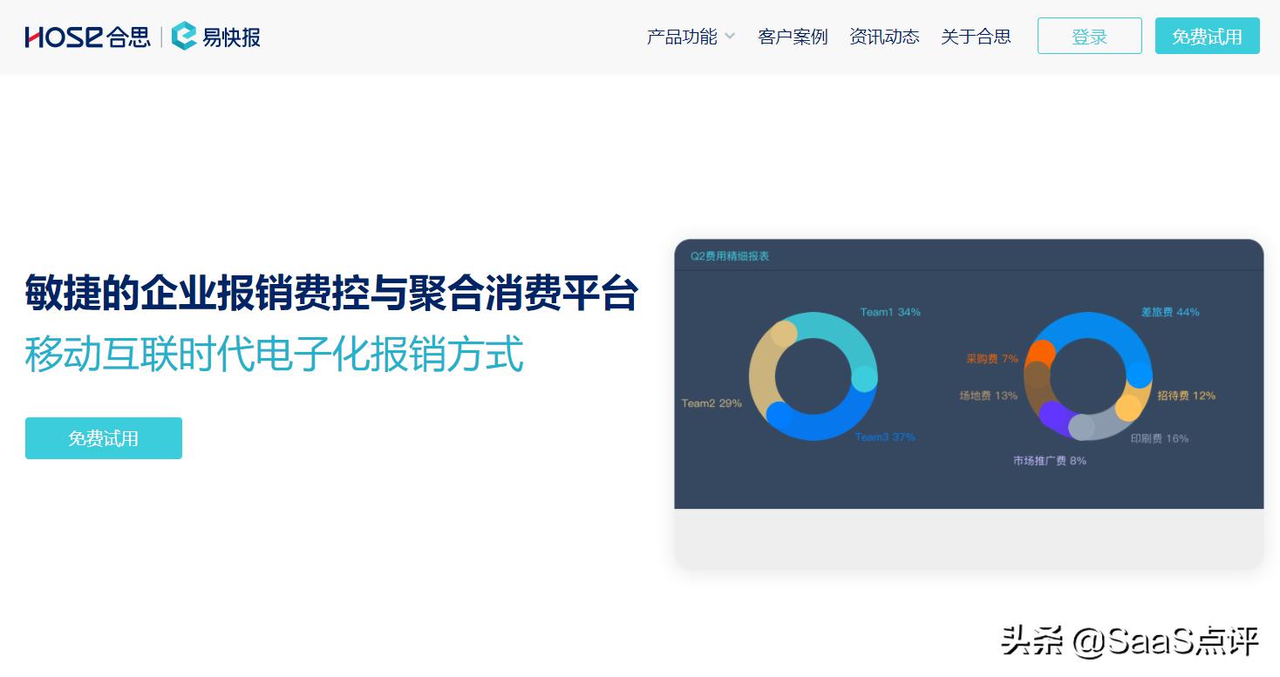Screen dimensions: 1280x677
Task: Select the 客户案例 menu item
Action: tap(793, 37)
